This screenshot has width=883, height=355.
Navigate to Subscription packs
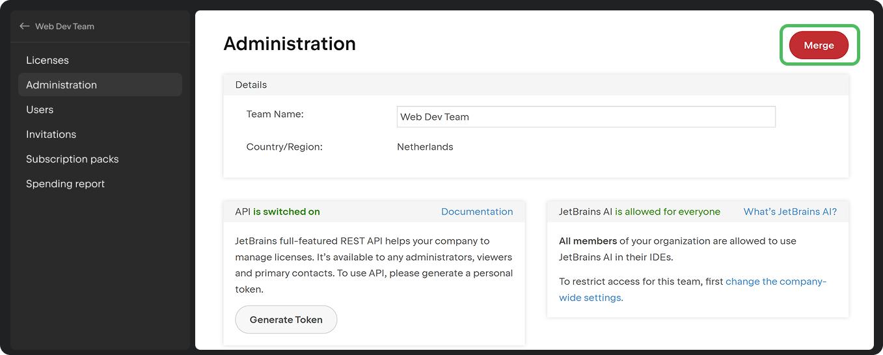(72, 159)
